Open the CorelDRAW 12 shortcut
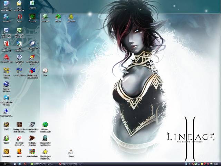 coord(32,44)
